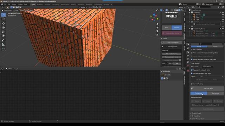Toggle 'Copy objects and apply bakes' checkbox
Viewport: 225px width, 126px height.
click(x=192, y=70)
